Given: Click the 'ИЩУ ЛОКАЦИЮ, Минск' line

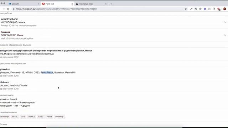Looking at the screenshot, I should [x=13, y=22].
